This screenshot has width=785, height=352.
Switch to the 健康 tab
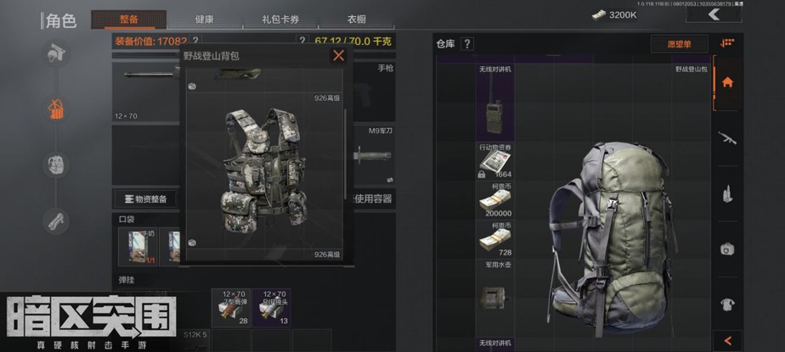[x=204, y=20]
